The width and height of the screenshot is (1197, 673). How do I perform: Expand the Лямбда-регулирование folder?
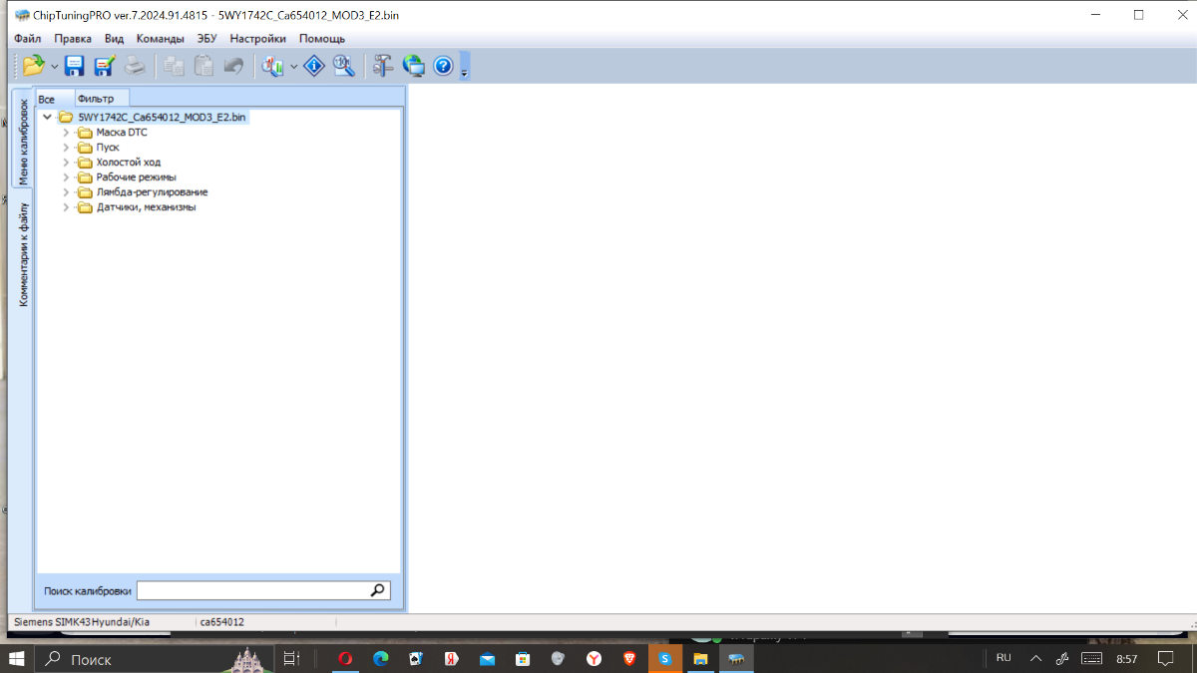pos(67,191)
